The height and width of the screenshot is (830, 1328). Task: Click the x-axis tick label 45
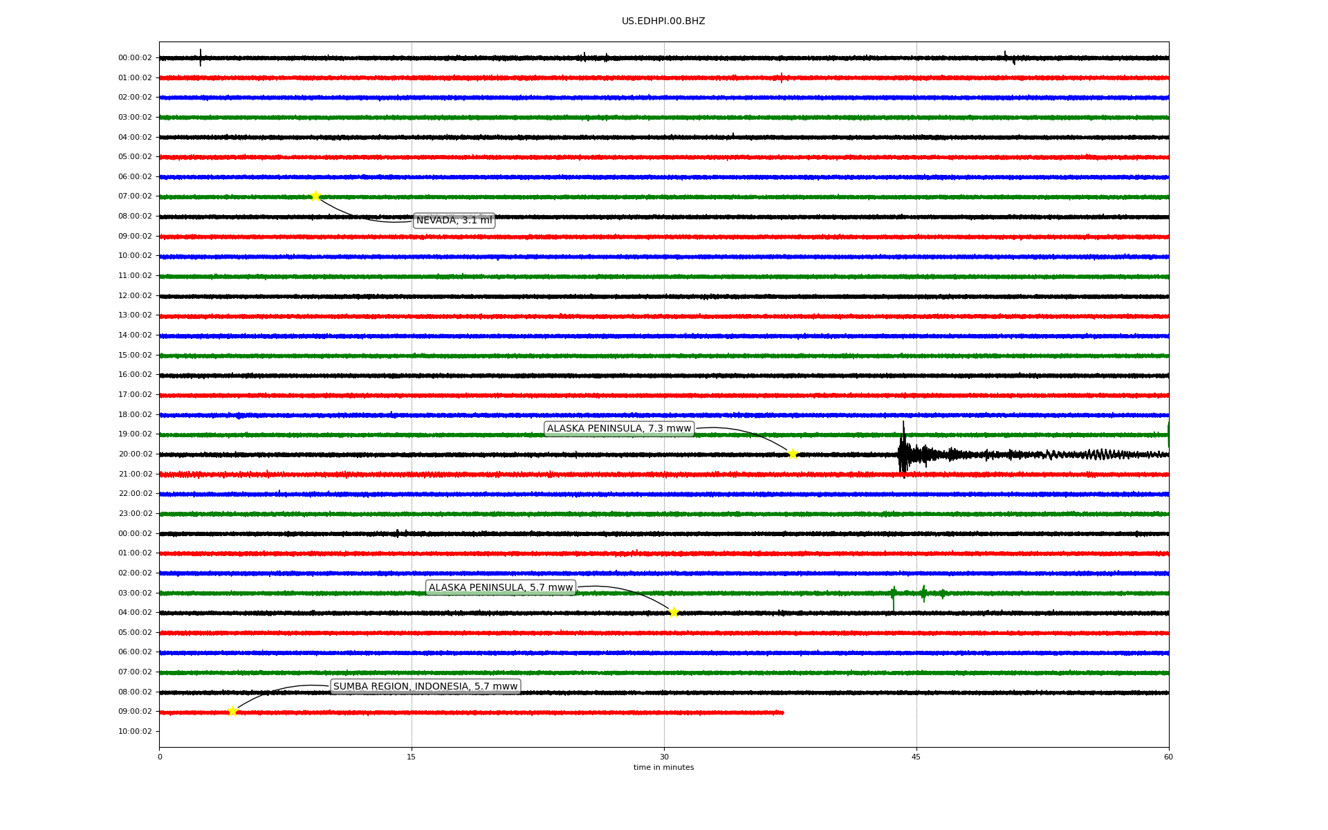pyautogui.click(x=916, y=757)
